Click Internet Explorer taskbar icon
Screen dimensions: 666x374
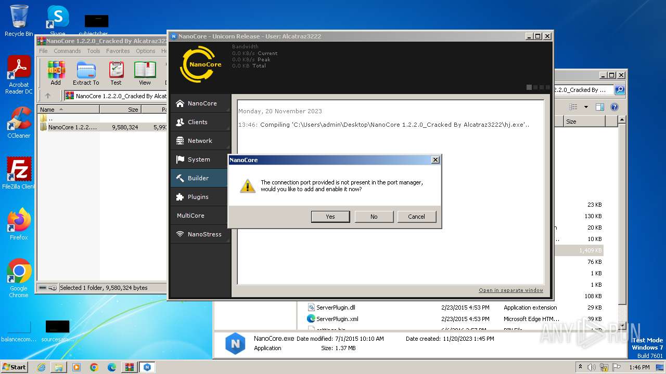click(x=41, y=367)
